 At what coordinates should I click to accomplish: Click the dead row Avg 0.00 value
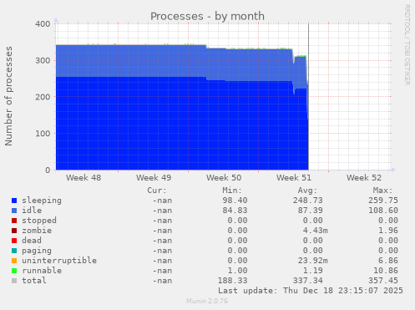pyautogui.click(x=313, y=241)
